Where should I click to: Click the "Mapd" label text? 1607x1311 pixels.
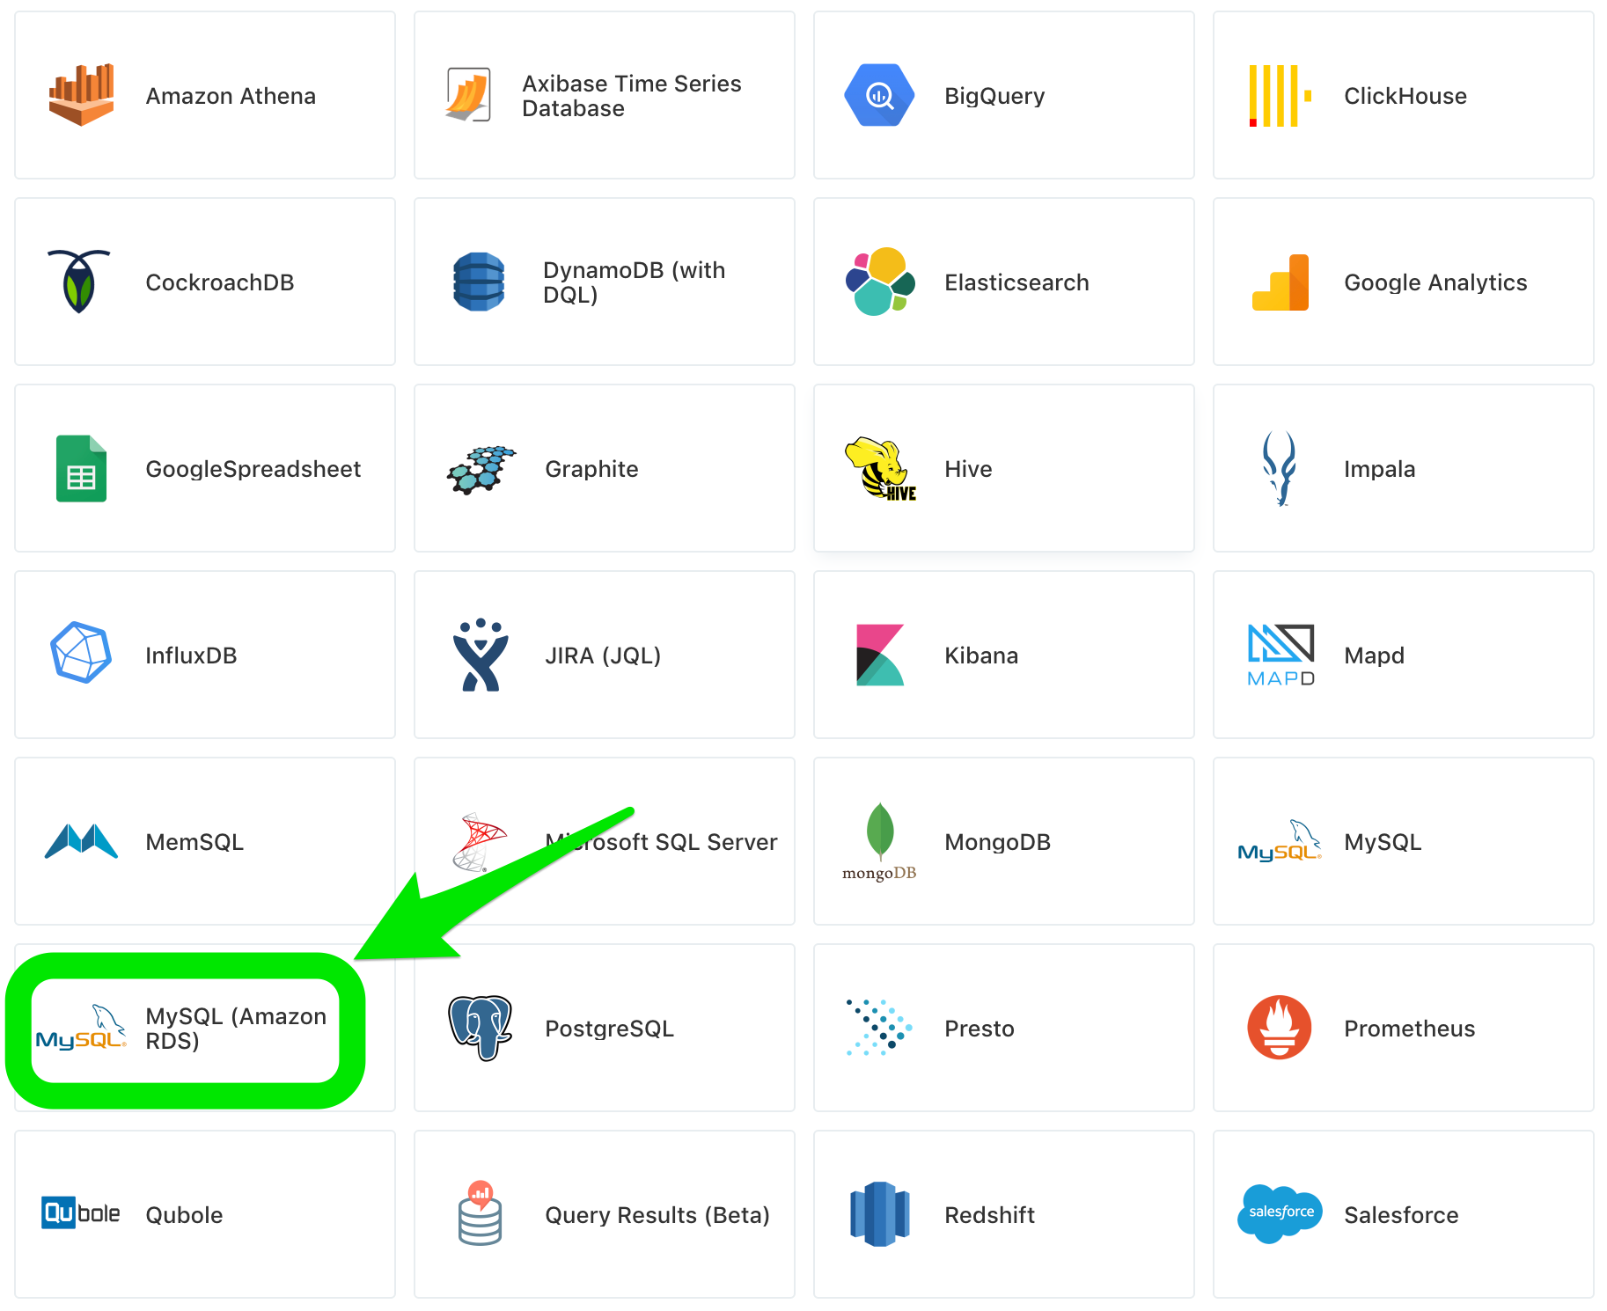click(1374, 655)
